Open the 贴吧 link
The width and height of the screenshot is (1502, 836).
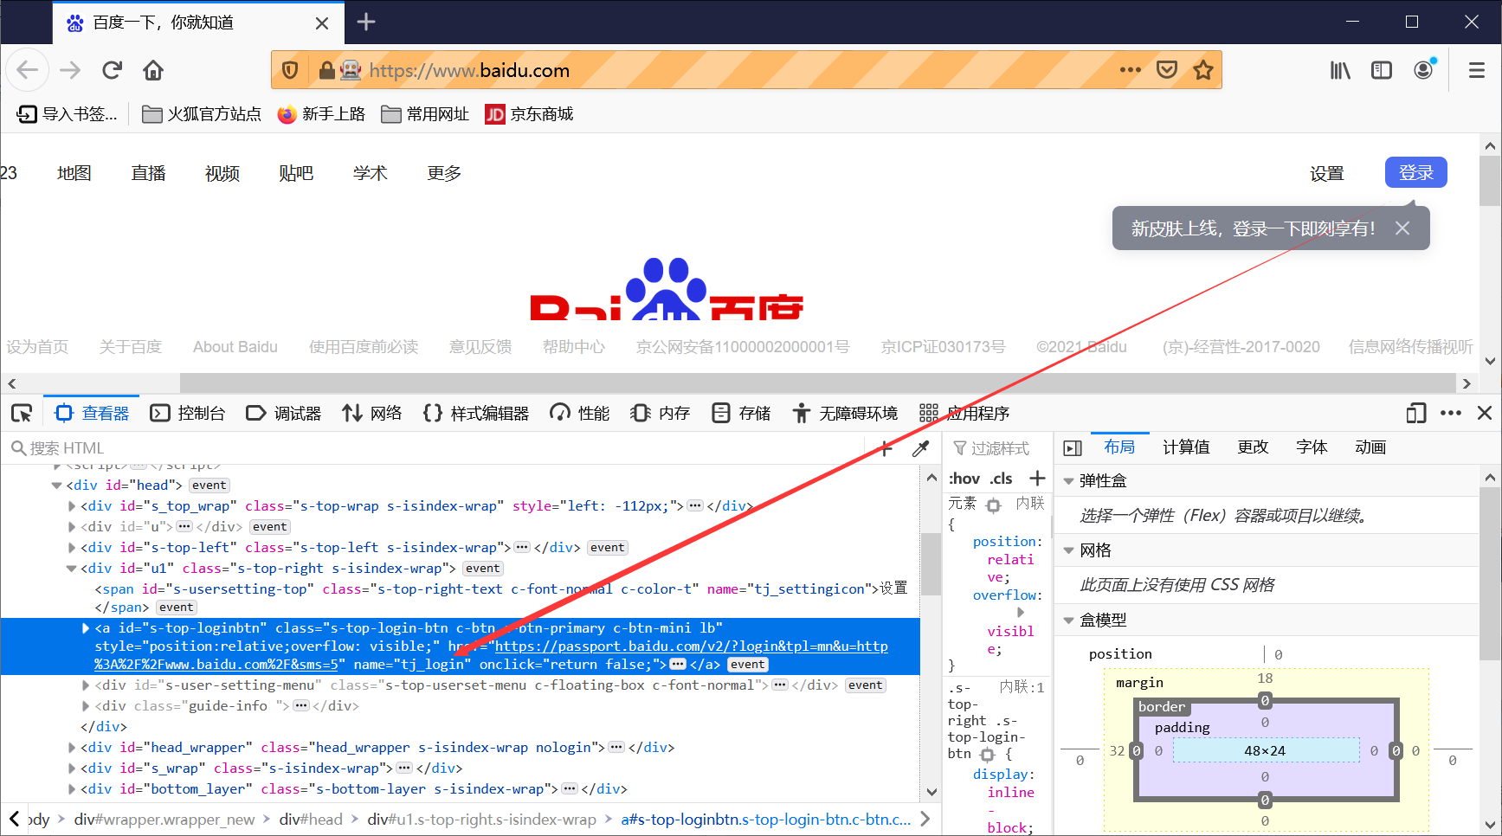(x=296, y=173)
